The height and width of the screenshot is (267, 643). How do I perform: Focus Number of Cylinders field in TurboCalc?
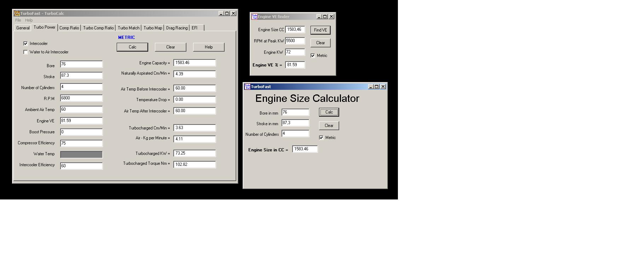coord(81,87)
